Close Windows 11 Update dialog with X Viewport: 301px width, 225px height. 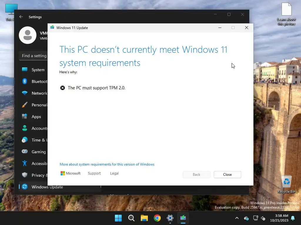pos(247,28)
